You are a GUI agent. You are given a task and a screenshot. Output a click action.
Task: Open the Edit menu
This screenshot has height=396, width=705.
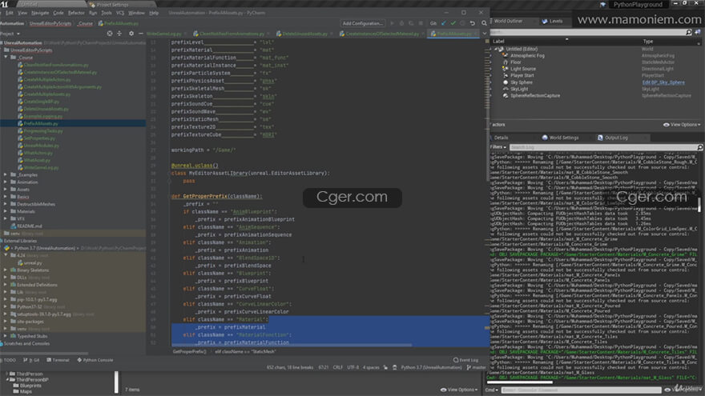point(9,13)
